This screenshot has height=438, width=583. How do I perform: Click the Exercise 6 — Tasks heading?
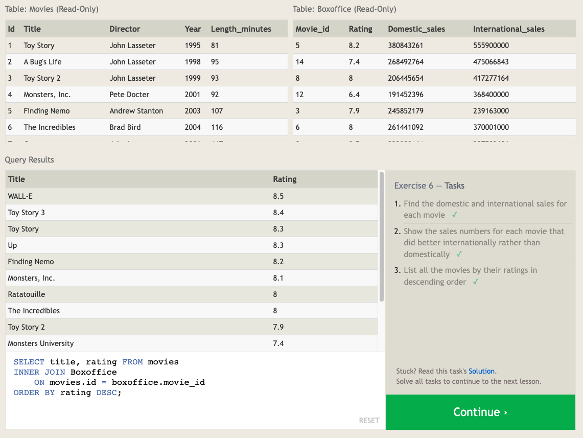point(429,186)
